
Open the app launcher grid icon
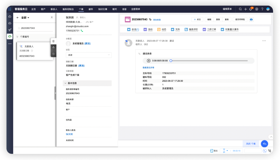10,9
